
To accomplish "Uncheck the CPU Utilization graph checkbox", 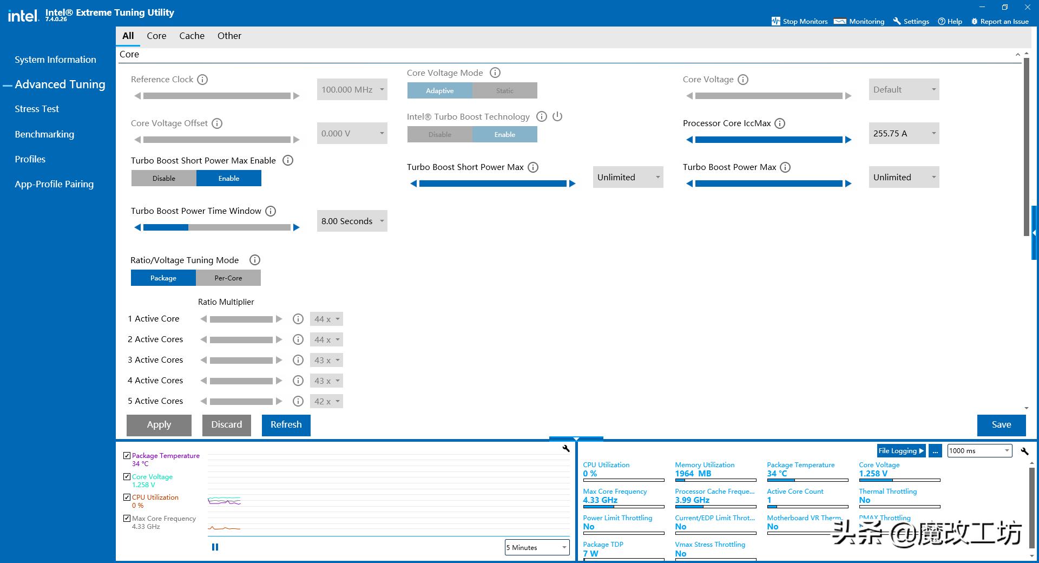I will [x=127, y=497].
